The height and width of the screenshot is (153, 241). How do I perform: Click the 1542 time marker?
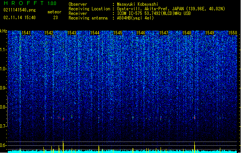click(x=49, y=33)
